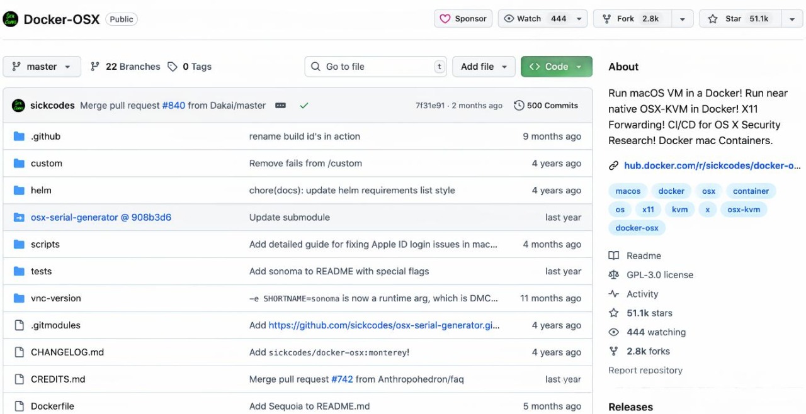Click the green check commit status icon
Screen dimensions: 806x414
click(304, 106)
